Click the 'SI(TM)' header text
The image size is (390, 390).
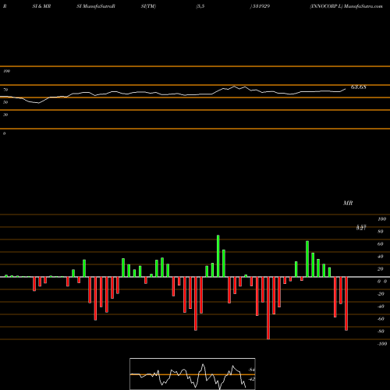(148, 6)
